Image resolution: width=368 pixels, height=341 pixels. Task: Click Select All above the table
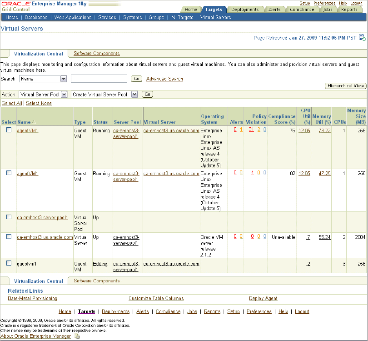pyautogui.click(x=11, y=103)
